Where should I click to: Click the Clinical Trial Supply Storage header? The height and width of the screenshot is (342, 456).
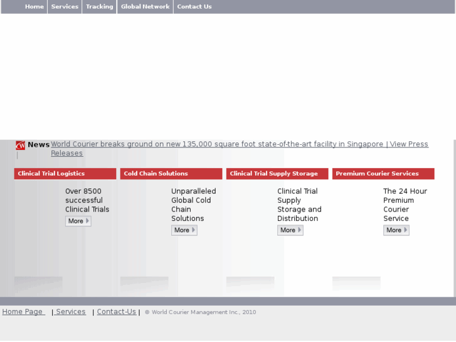[277, 174]
